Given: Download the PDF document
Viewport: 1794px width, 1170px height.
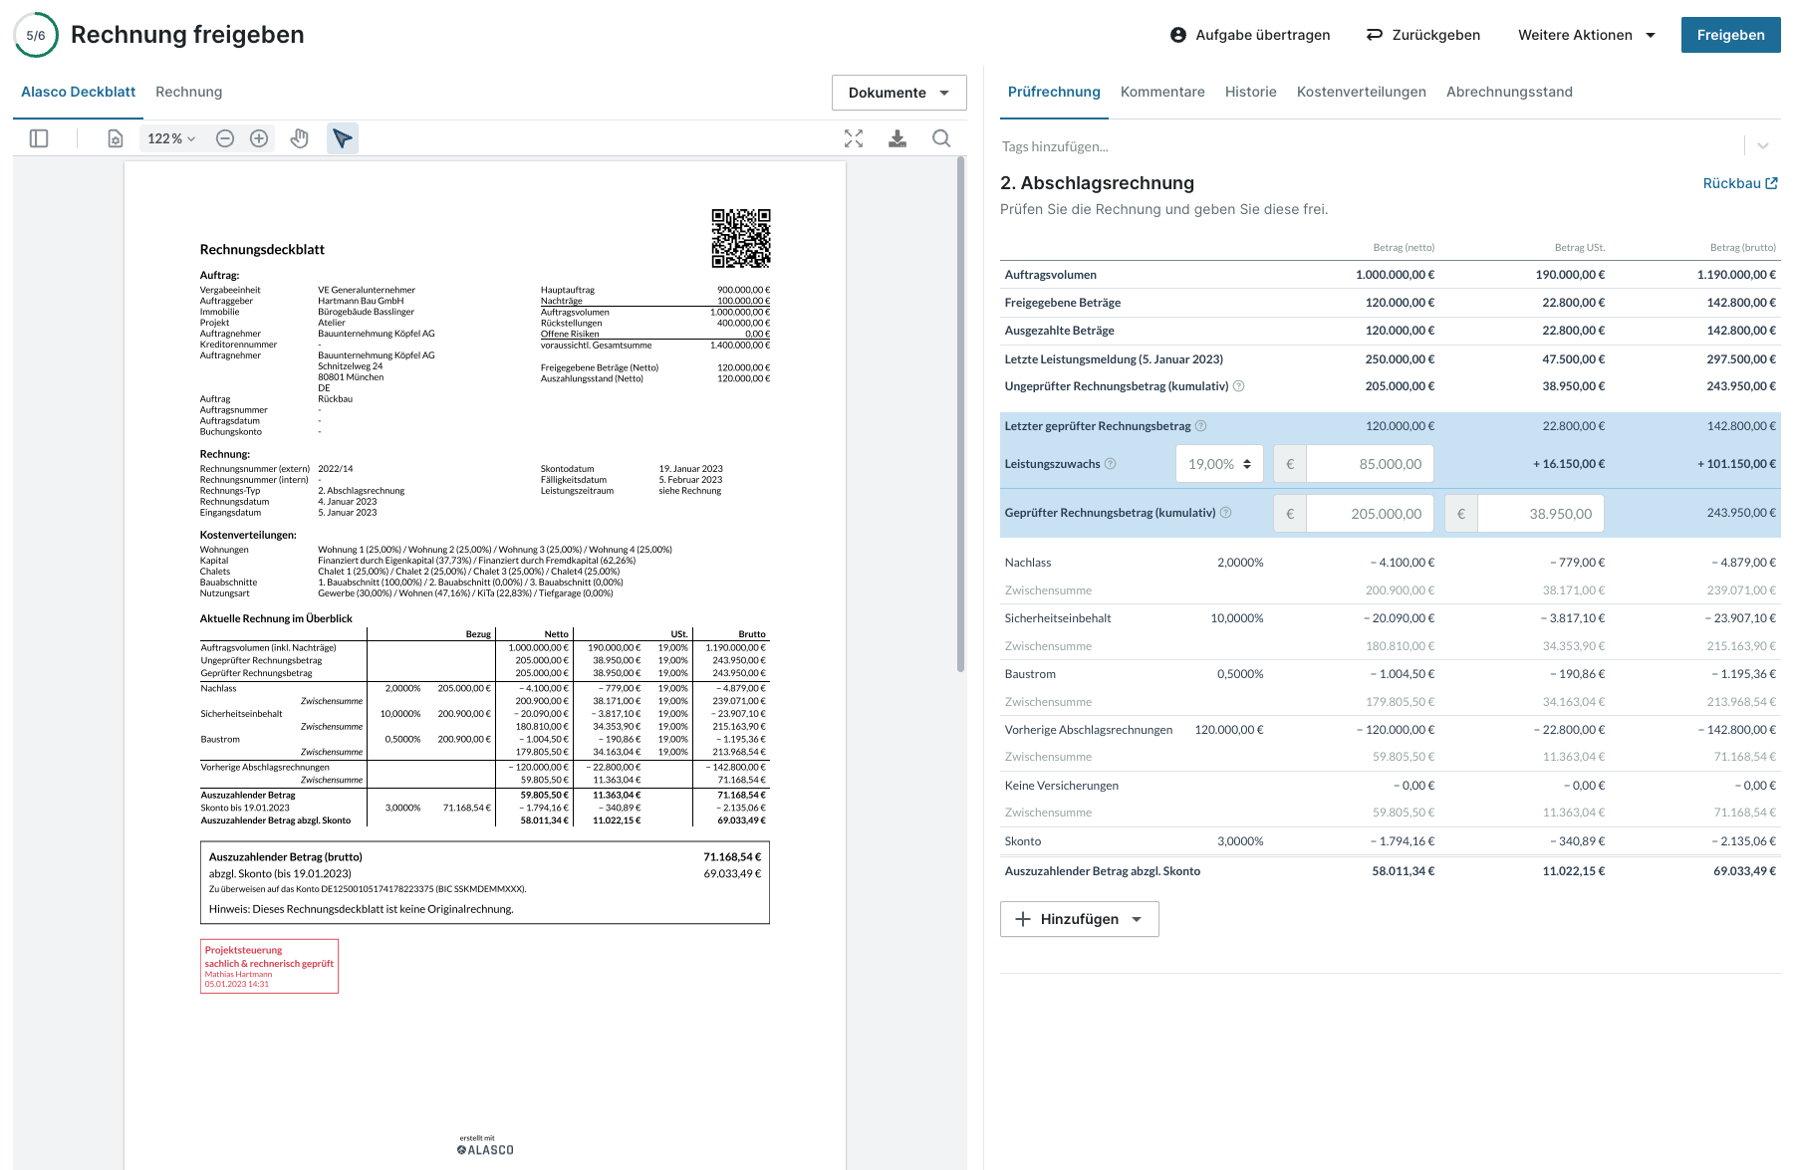Looking at the screenshot, I should click(897, 138).
